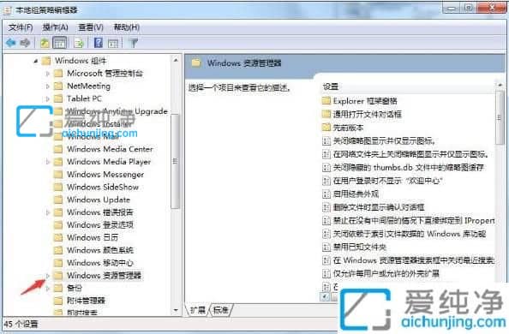509x334 pixels.
Task: Click the Filter funnel toolbar icon
Action: pyautogui.click(x=134, y=43)
